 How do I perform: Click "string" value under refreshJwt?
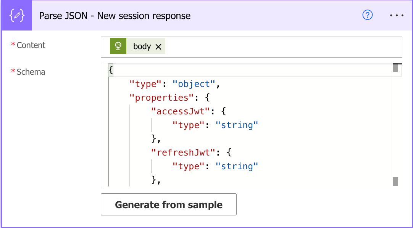pyautogui.click(x=237, y=166)
